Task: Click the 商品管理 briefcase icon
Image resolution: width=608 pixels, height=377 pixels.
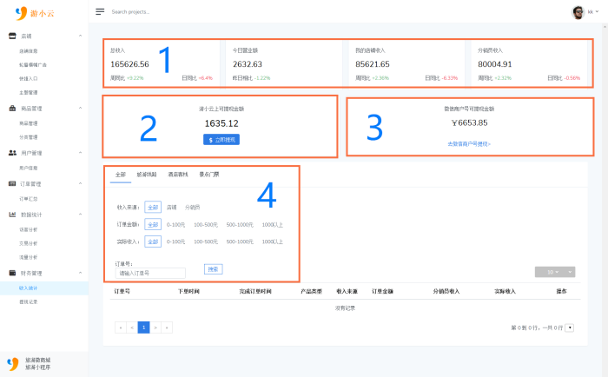Action: [12, 109]
